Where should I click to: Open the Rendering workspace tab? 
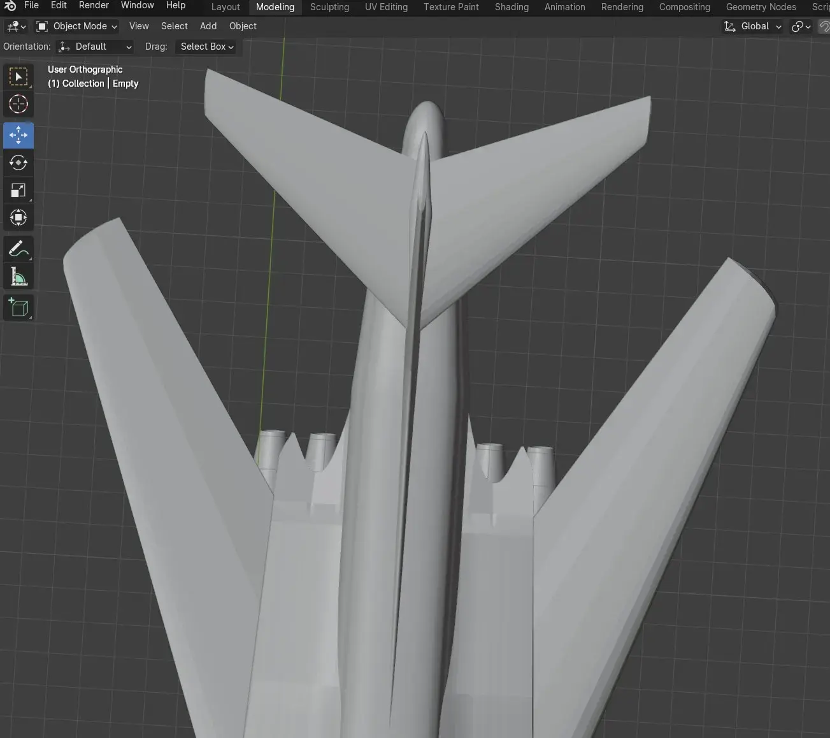(622, 7)
